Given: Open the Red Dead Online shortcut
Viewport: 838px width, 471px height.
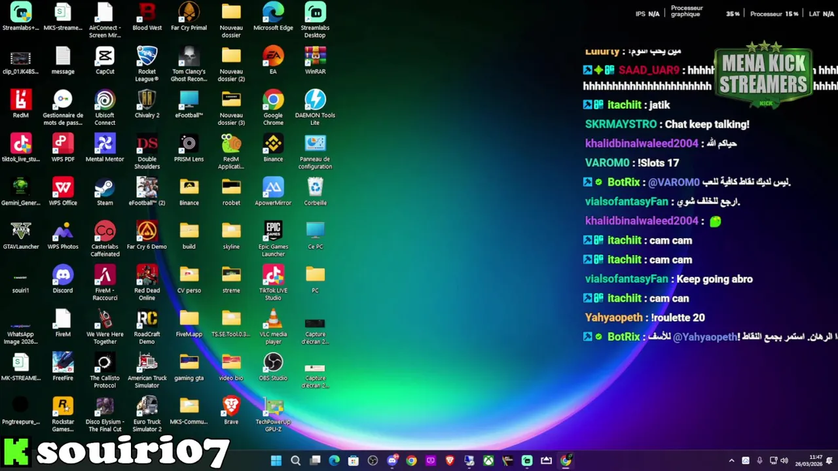Looking at the screenshot, I should point(147,283).
